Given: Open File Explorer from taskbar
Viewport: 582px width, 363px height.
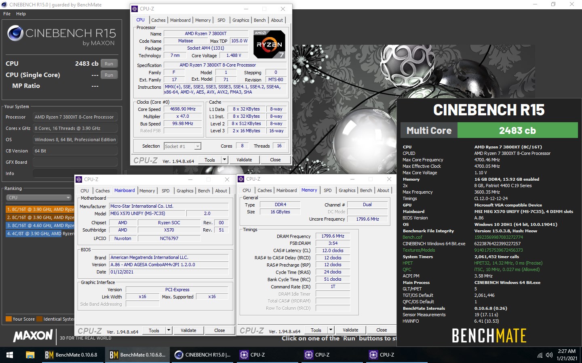Looking at the screenshot, I should pyautogui.click(x=30, y=355).
